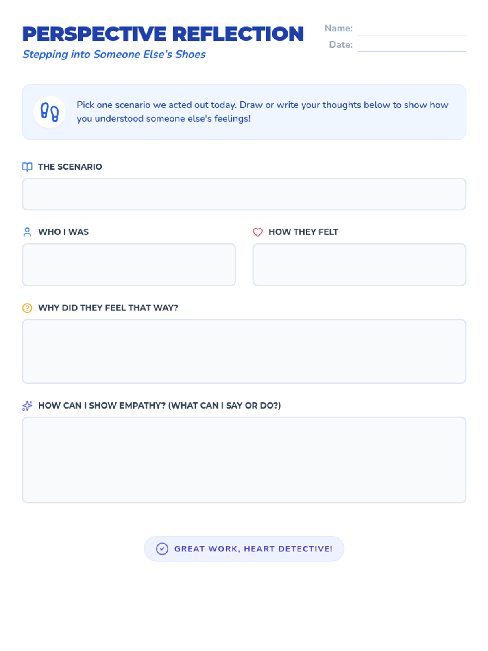
Task: Click inside The Scenario answer box
Action: point(244,194)
